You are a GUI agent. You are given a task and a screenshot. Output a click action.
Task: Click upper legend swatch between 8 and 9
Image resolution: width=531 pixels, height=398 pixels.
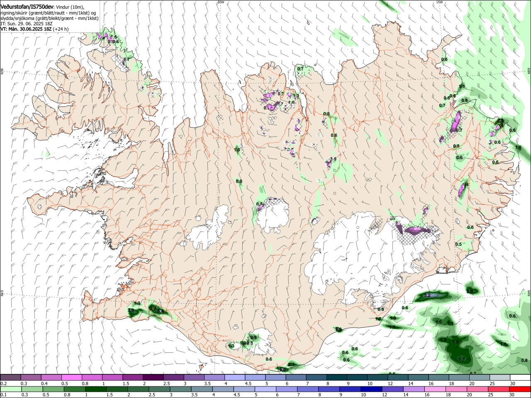click(x=336, y=377)
